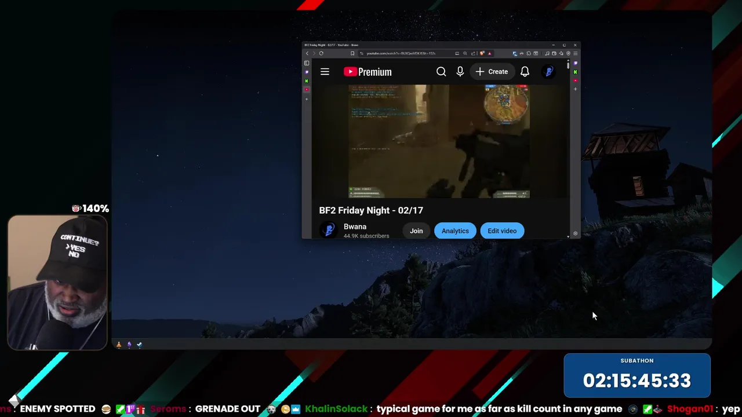Viewport: 742px width, 417px height.
Task: Reload the YouTube page
Action: [x=321, y=53]
